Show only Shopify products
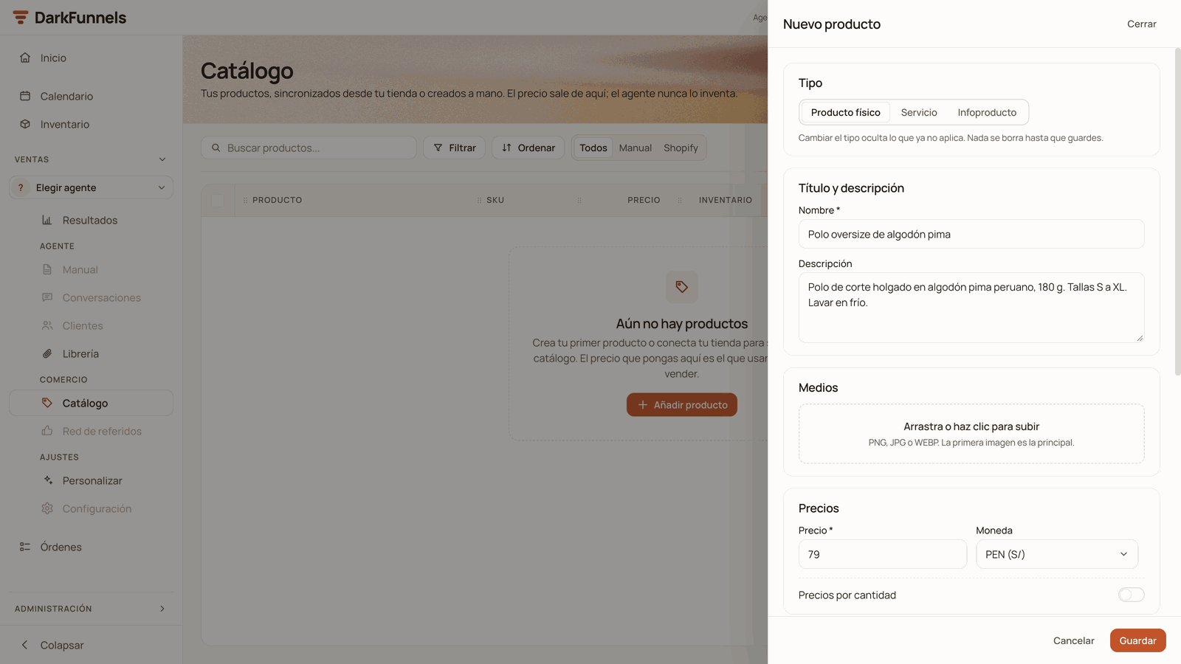The height and width of the screenshot is (664, 1181). click(x=681, y=148)
